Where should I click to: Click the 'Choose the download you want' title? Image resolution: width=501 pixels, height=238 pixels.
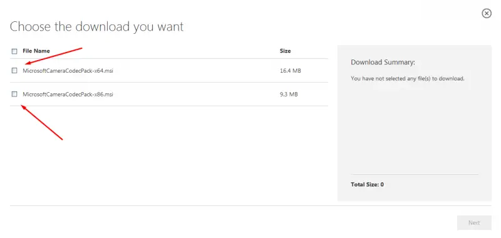pos(97,26)
